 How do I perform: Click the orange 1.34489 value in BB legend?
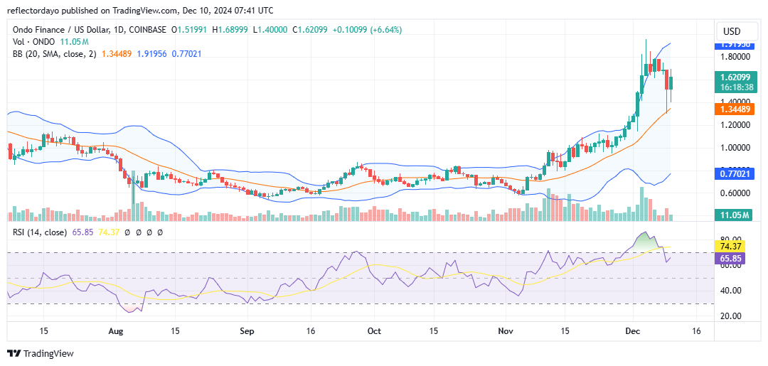[117, 54]
